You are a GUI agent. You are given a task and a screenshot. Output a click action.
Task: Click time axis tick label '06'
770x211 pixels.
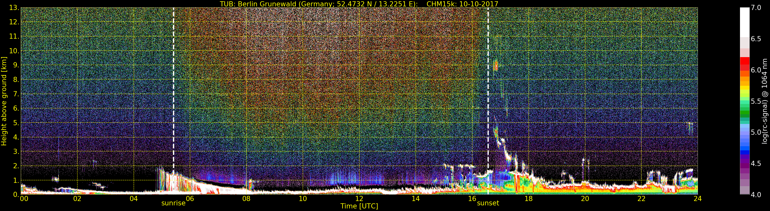[190, 199]
